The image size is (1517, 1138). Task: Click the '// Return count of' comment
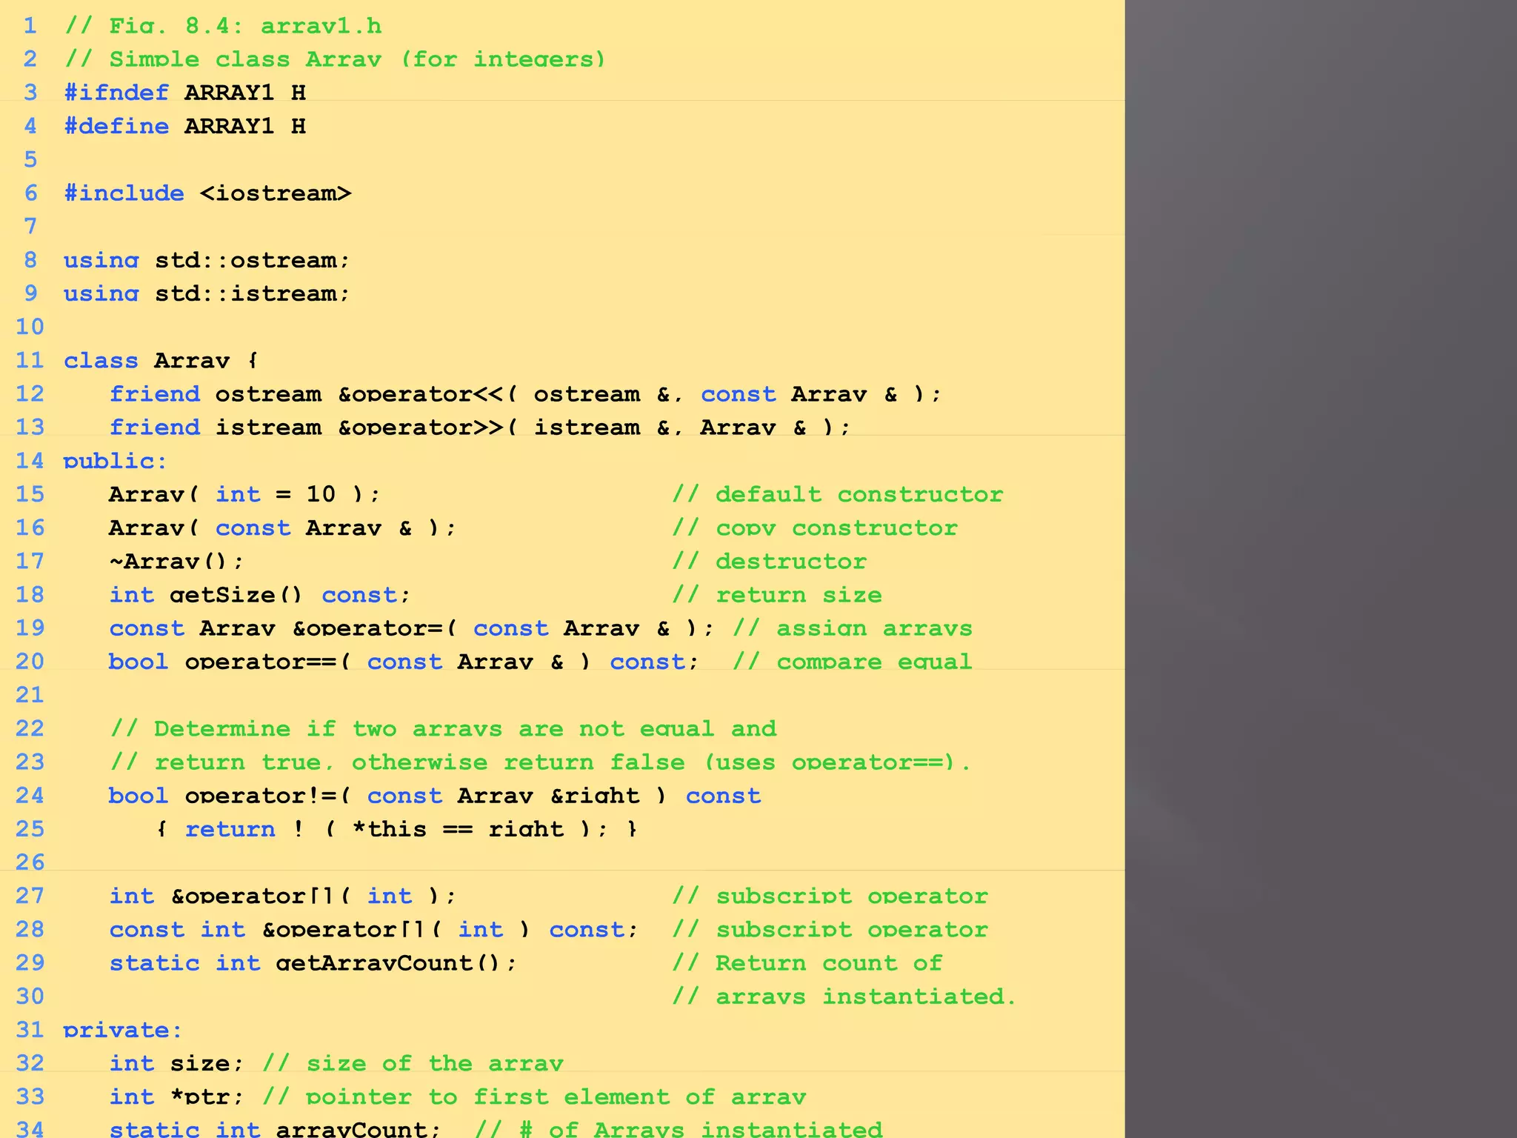pos(807,963)
